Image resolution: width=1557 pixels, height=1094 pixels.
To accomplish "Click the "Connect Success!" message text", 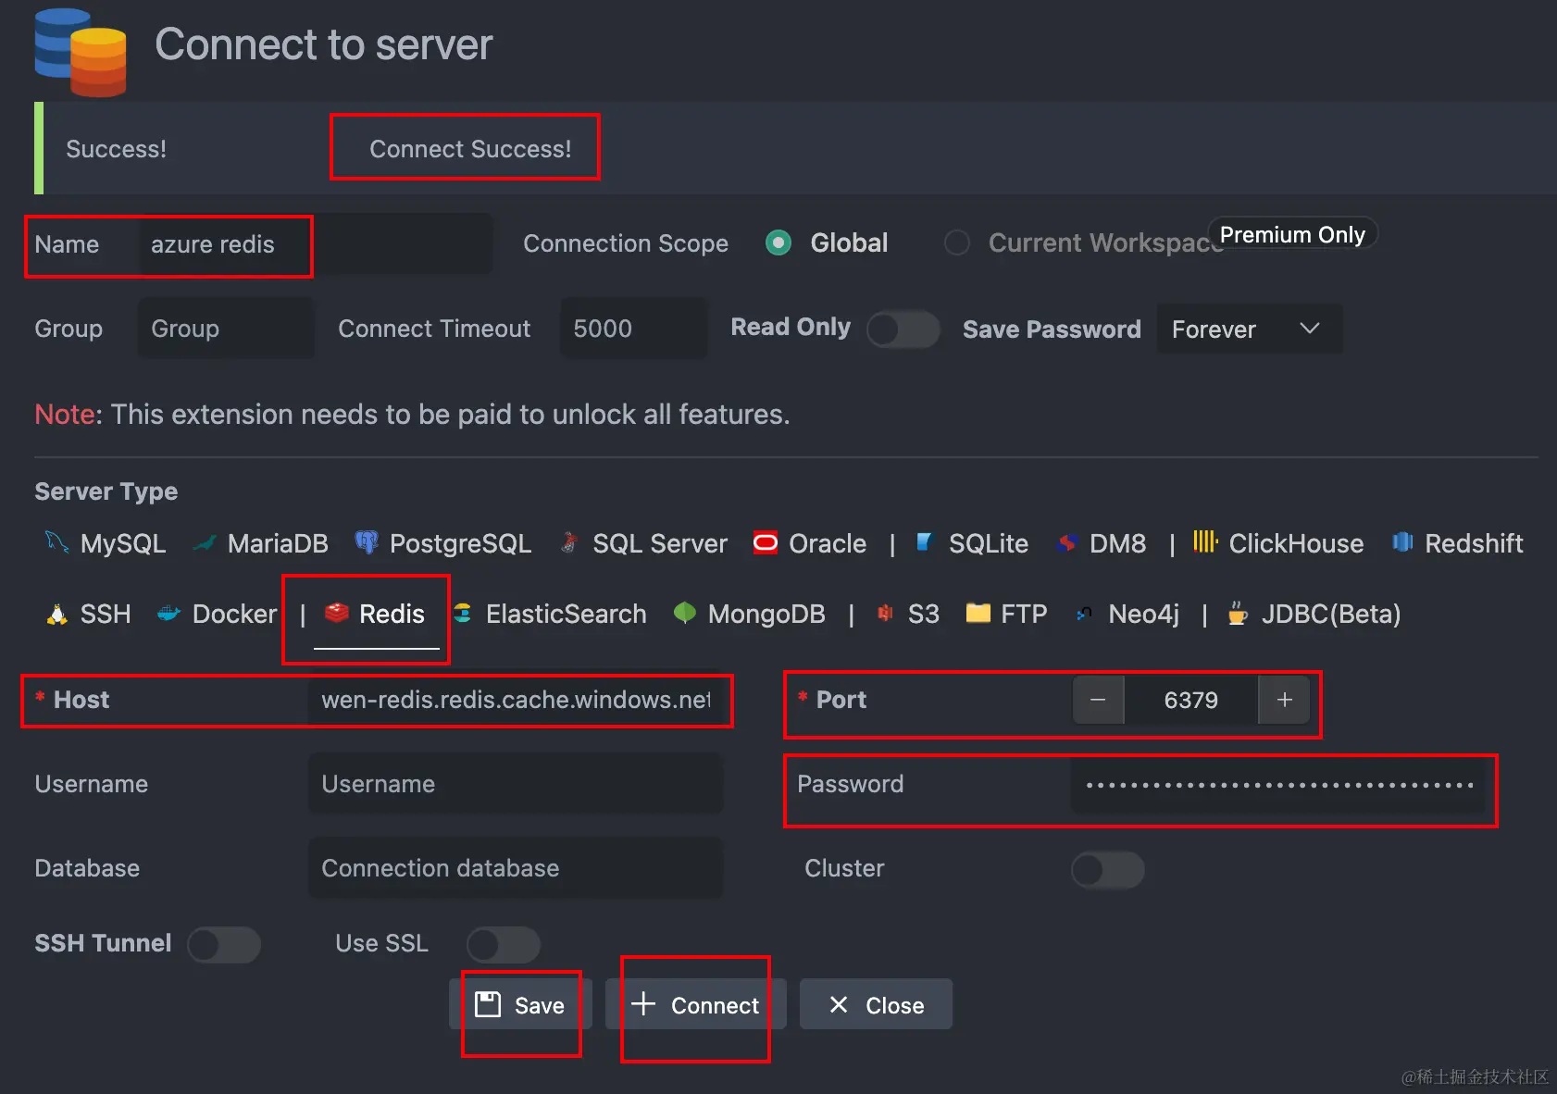I will point(470,149).
